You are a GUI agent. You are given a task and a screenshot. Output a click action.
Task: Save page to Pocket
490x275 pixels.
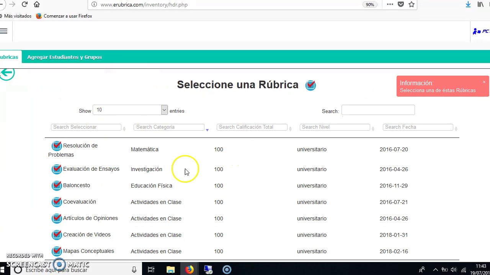(x=401, y=5)
